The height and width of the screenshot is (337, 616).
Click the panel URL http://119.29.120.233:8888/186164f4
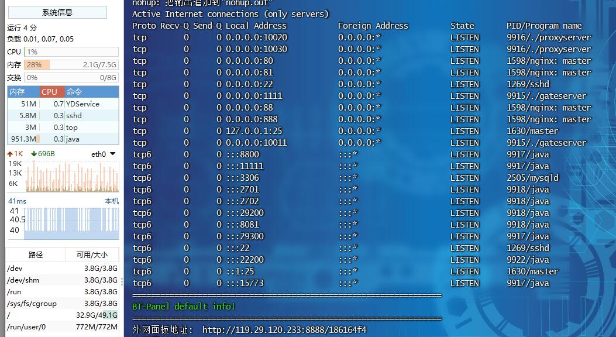[284, 330]
